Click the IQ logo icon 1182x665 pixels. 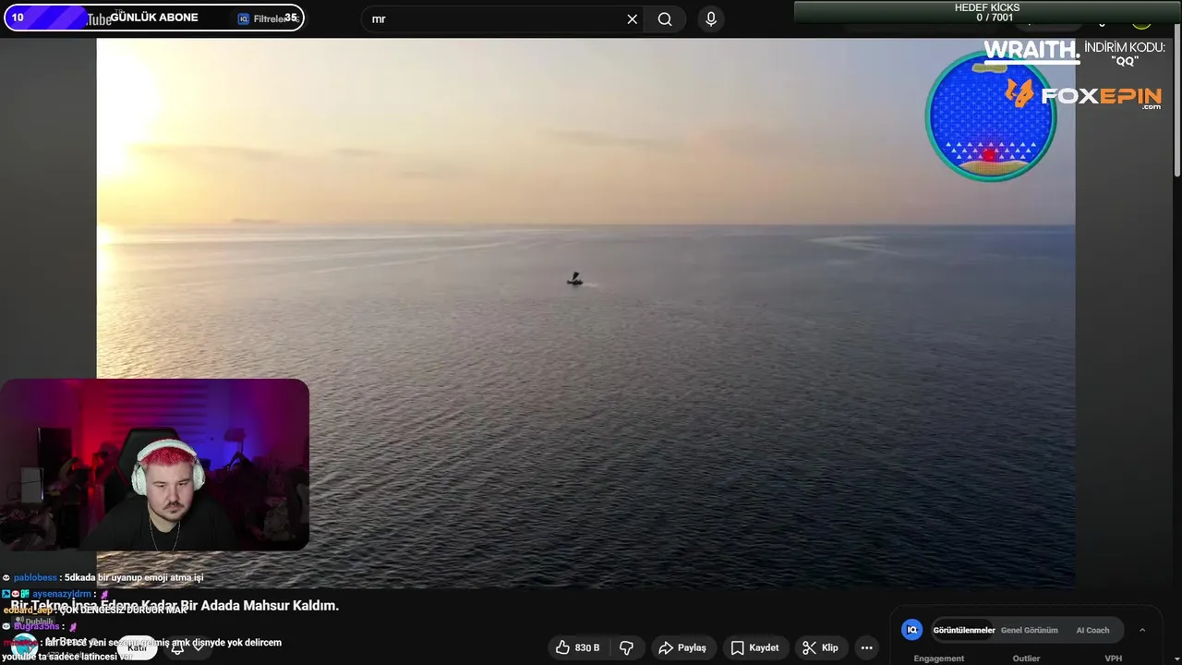tap(911, 630)
